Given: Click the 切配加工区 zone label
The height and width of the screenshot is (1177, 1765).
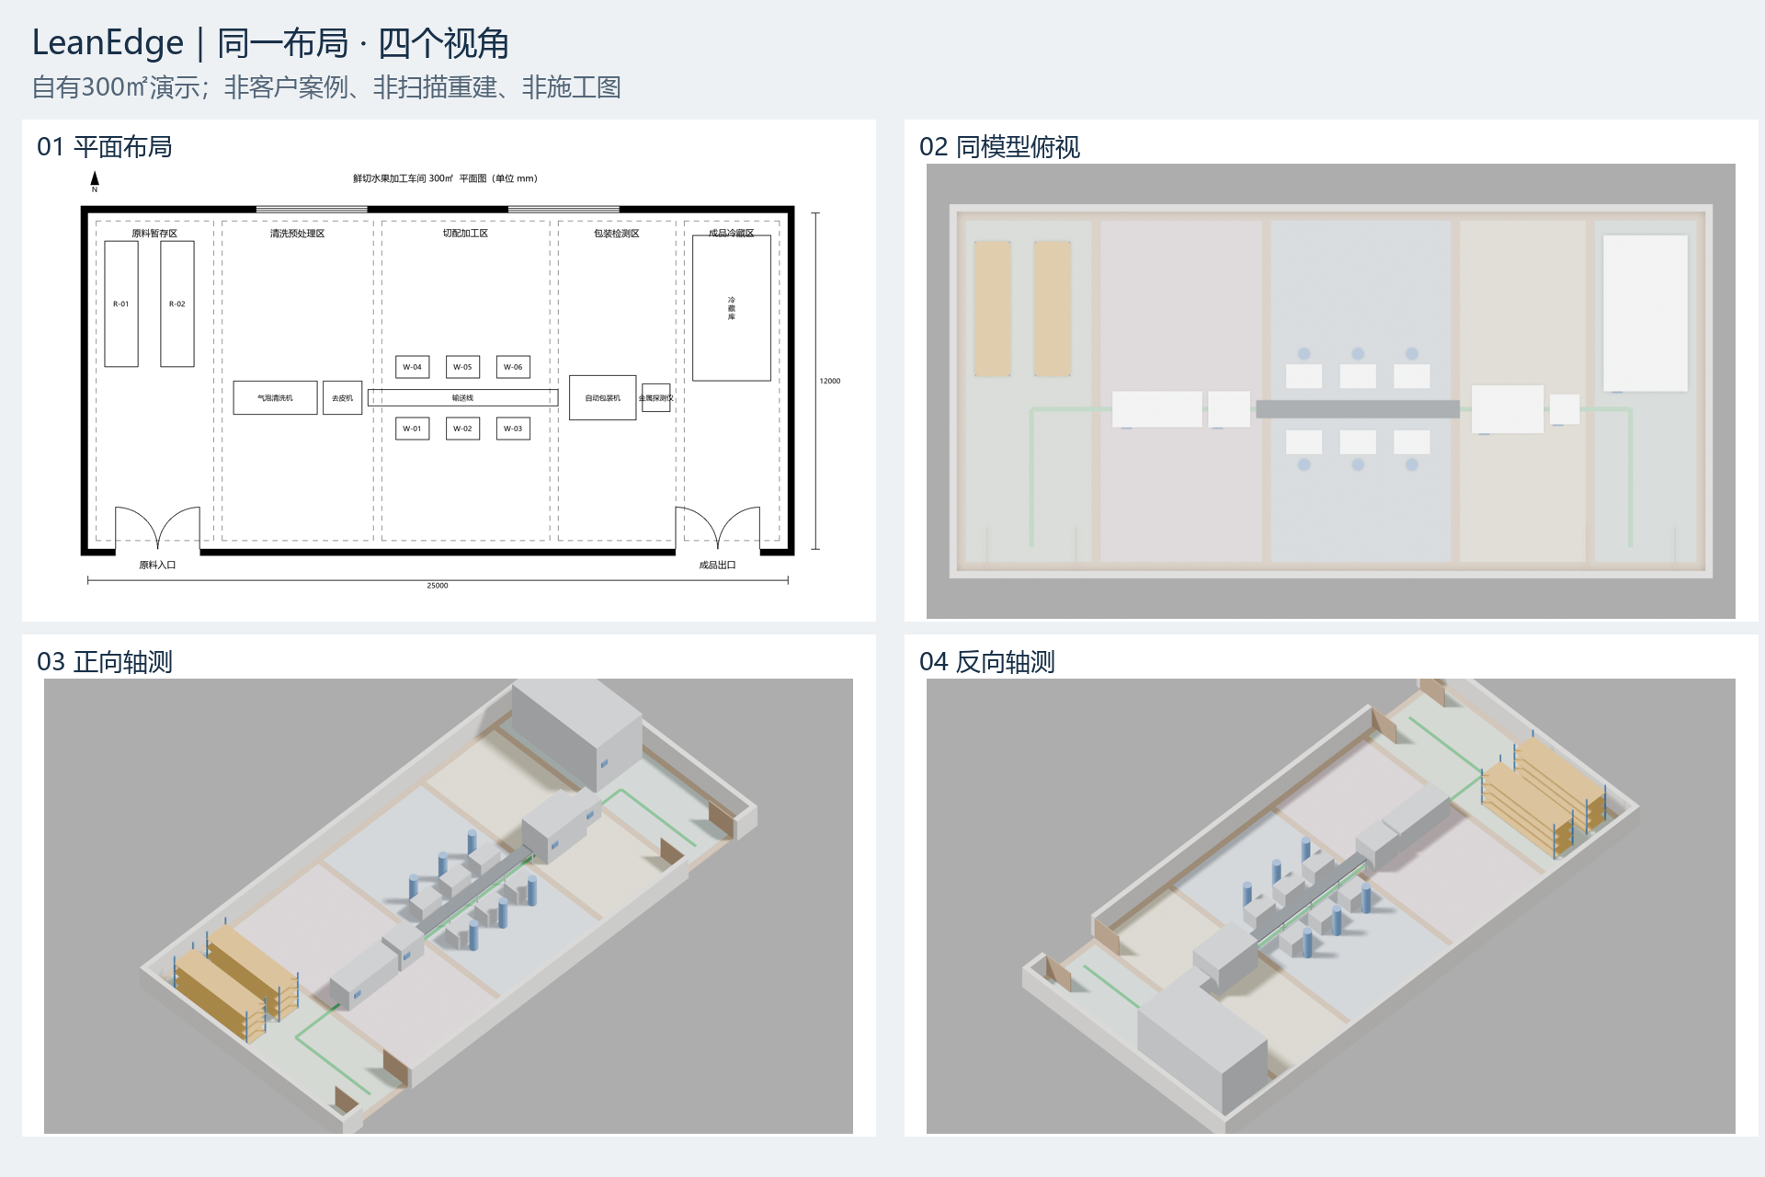Looking at the screenshot, I should 465,234.
